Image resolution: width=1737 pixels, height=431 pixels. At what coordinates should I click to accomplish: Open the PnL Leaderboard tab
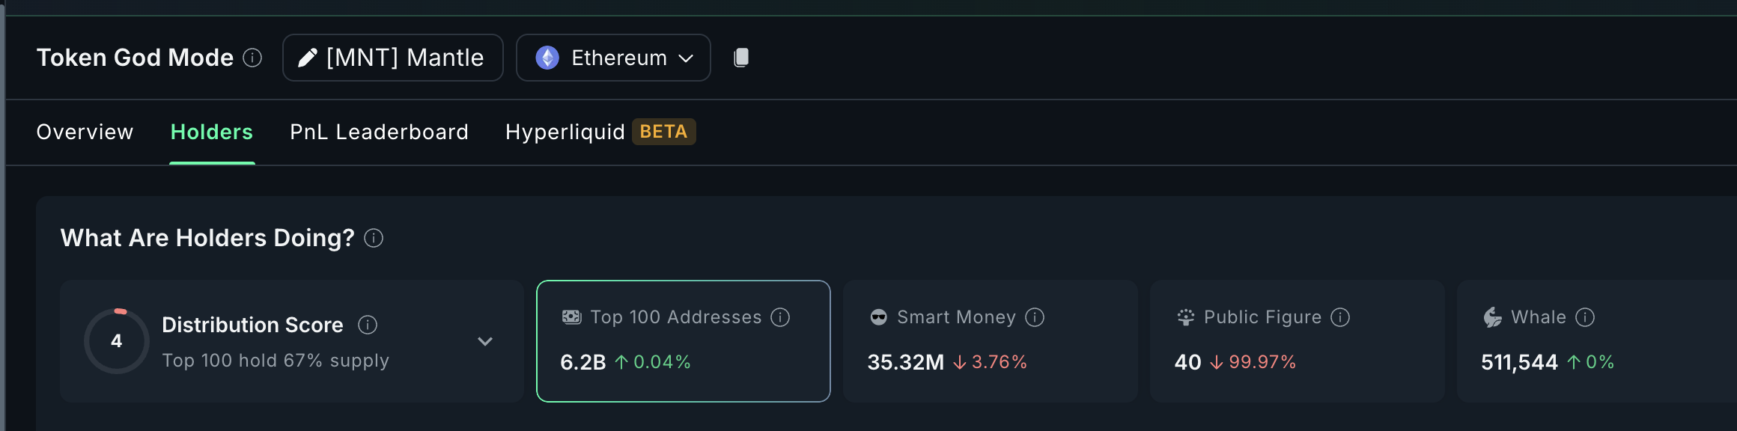[379, 132]
